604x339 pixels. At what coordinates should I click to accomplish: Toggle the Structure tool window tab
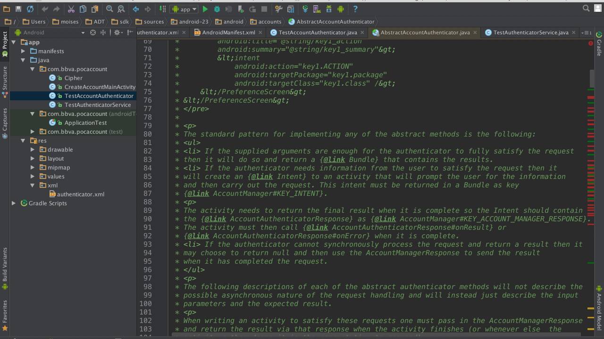(5, 81)
